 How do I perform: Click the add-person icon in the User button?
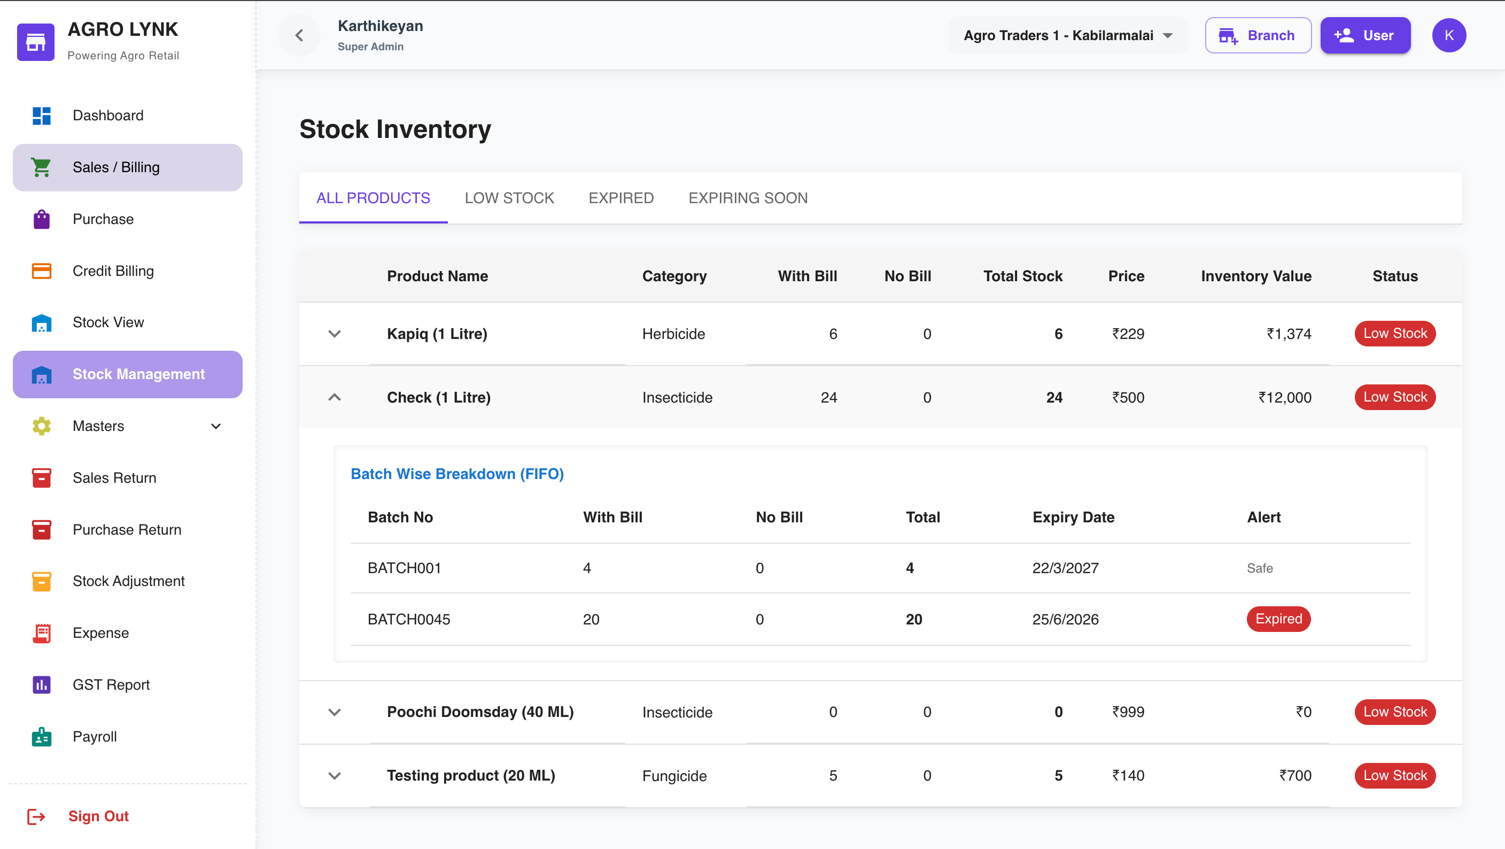click(1344, 36)
